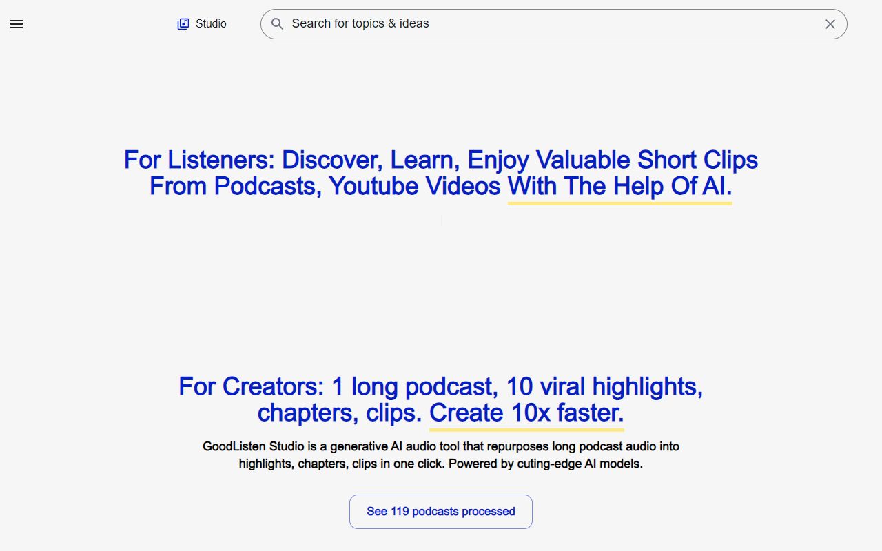Screen dimensions: 882x551
Task: Select the 'For Creators' headline
Action: tap(440, 399)
